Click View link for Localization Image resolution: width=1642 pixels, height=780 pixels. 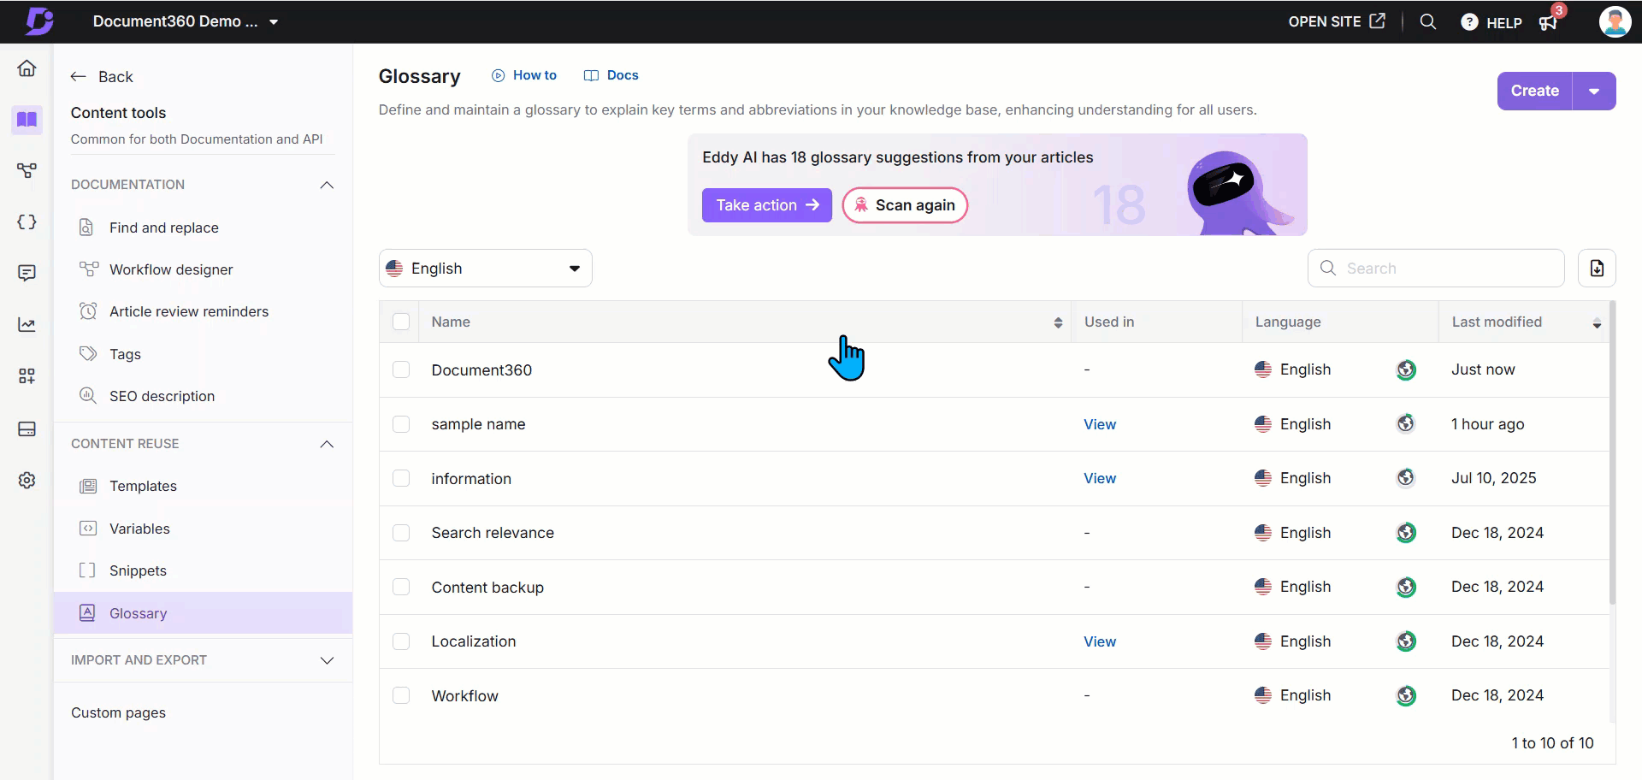(x=1100, y=641)
